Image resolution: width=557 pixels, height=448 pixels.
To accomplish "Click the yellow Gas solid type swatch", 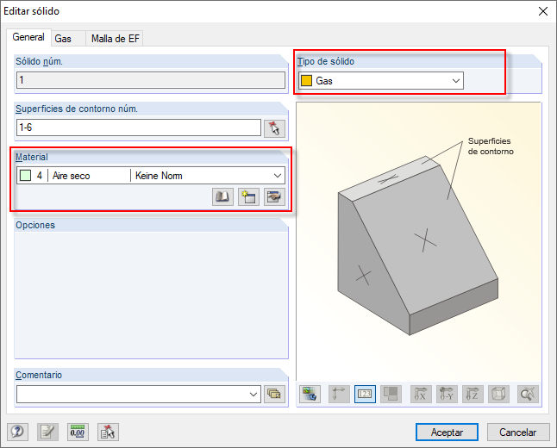I will coord(306,81).
